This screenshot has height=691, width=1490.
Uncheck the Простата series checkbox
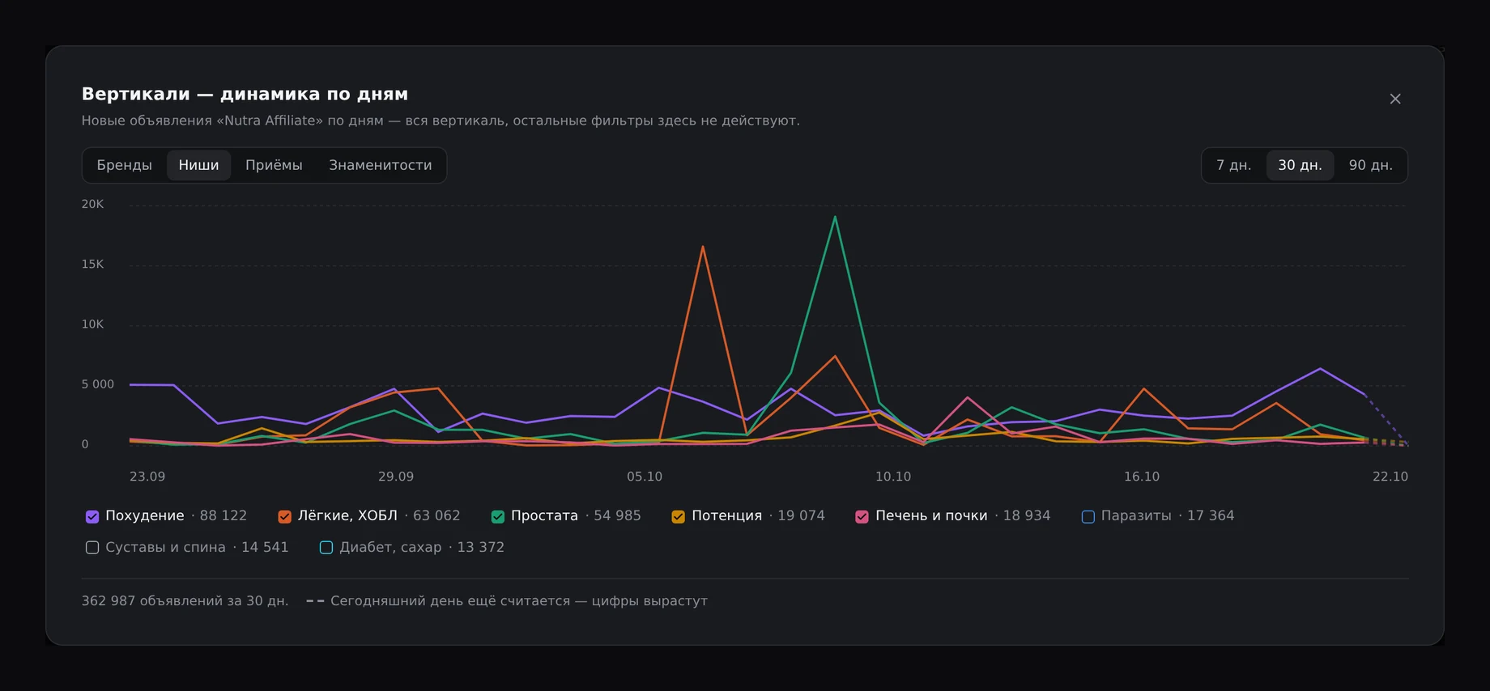coord(498,516)
